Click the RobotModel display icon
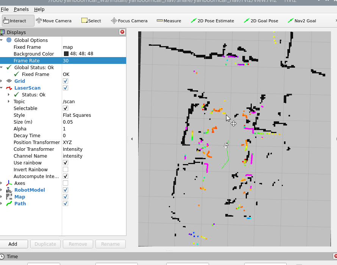The width and height of the screenshot is (337, 265). coord(9,190)
